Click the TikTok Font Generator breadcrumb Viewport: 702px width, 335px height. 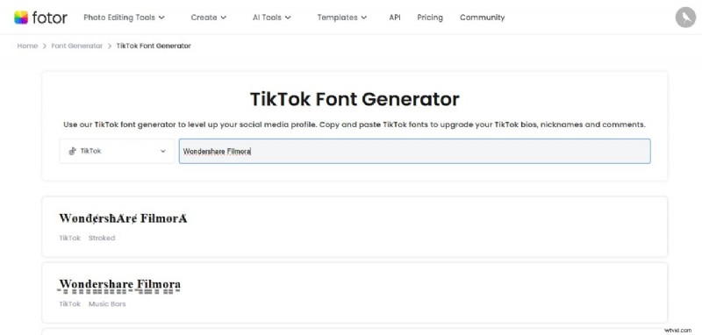(154, 46)
